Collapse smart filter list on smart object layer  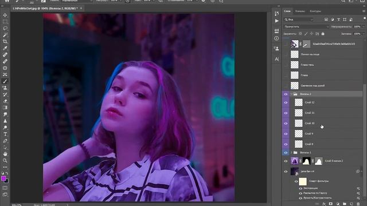point(362,172)
